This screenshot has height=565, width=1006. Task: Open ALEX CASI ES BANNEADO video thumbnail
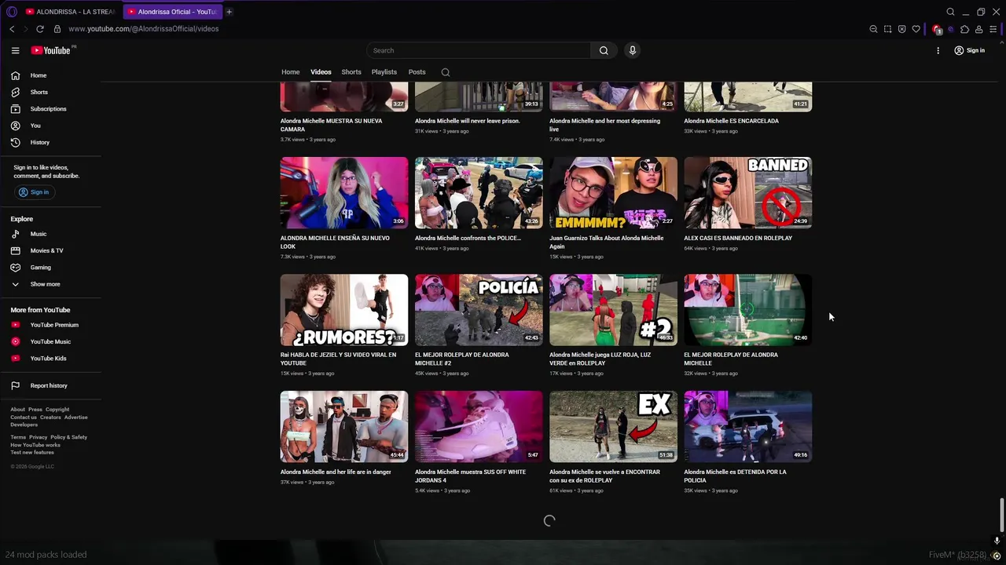click(x=747, y=192)
